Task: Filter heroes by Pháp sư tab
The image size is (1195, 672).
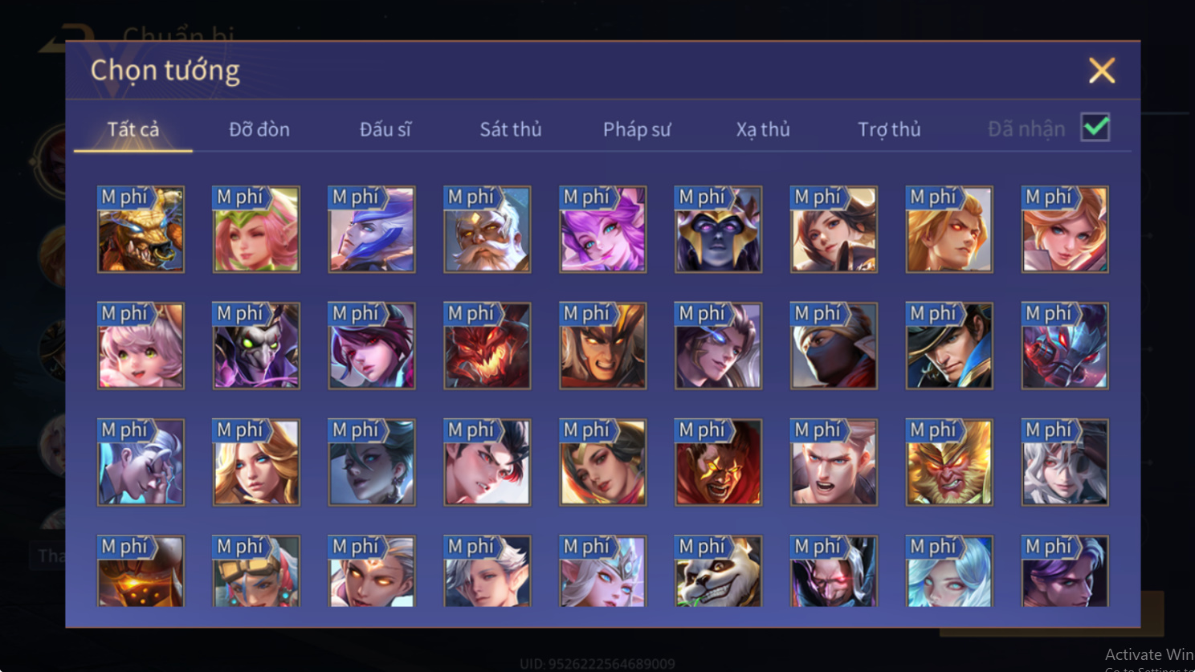Action: 637,129
